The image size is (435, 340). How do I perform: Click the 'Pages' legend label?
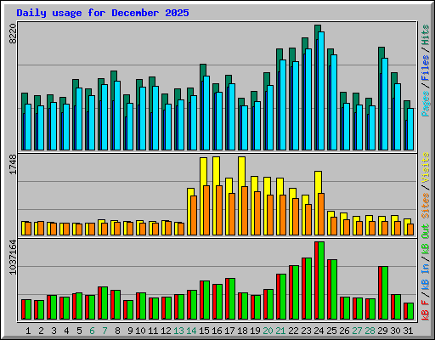(426, 104)
